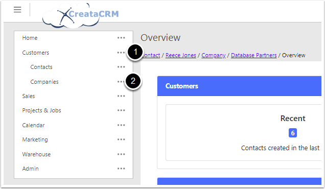Click the Company breadcrumb link
Viewport: 325px width, 189px height.
(214, 55)
